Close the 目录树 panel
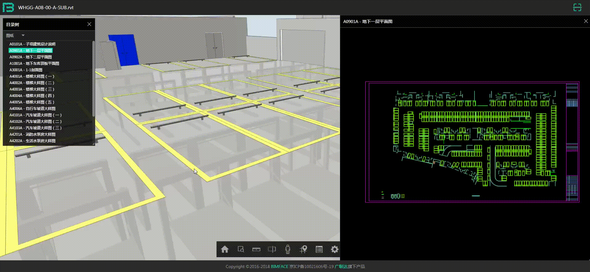This screenshot has height=272, width=590. (x=89, y=24)
